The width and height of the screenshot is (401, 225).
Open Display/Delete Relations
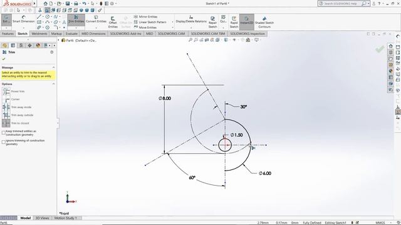coord(191,19)
